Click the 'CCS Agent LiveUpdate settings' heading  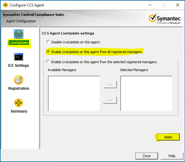68,33
